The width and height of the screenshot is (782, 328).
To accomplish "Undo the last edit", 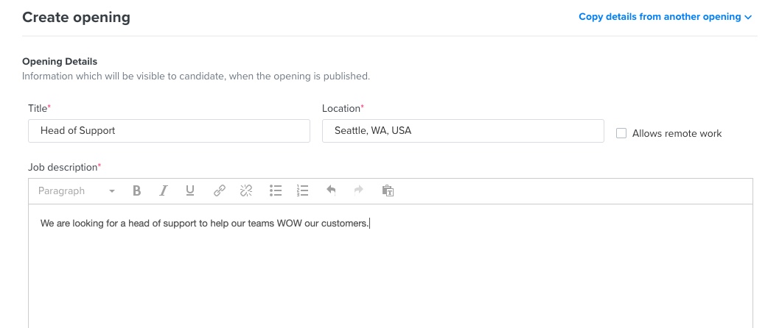I will pos(331,191).
